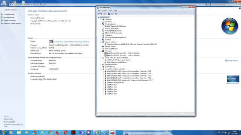Click the blue Help icon in Device Manager toolbar
Viewport: 241px width, 135px height.
click(x=109, y=14)
